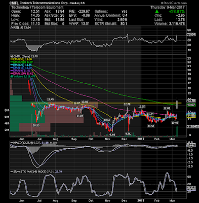This screenshot has height=203, width=199.
Task: Click the 11.34 price annotation
Action: (x=150, y=113)
